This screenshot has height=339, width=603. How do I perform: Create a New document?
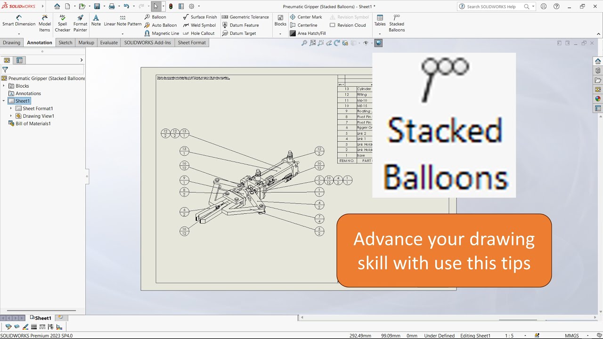[x=67, y=7]
